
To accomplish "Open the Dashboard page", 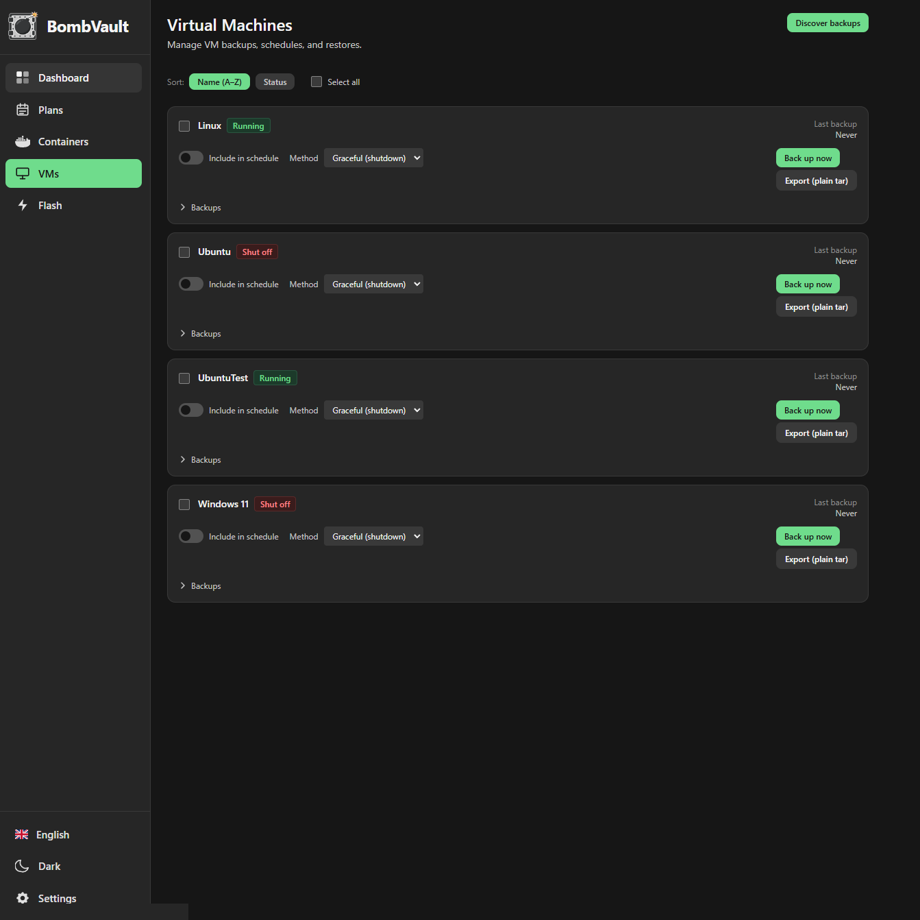I will pyautogui.click(x=73, y=77).
